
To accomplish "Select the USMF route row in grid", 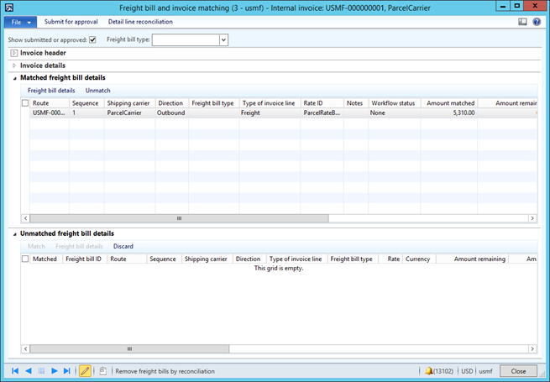I will point(49,112).
